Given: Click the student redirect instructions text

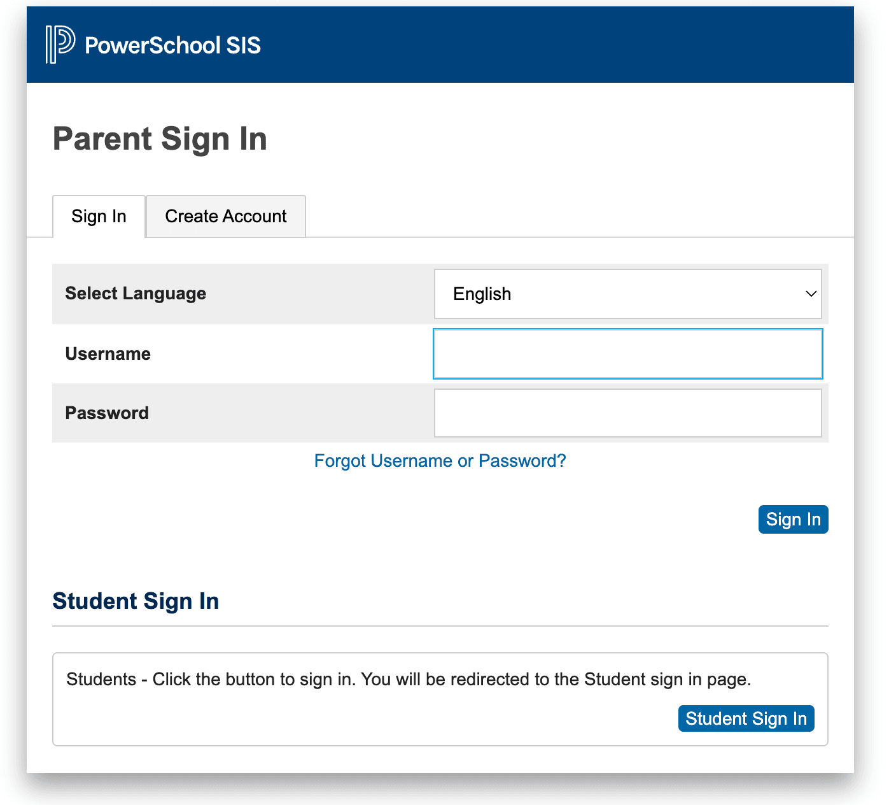Looking at the screenshot, I should pos(408,680).
